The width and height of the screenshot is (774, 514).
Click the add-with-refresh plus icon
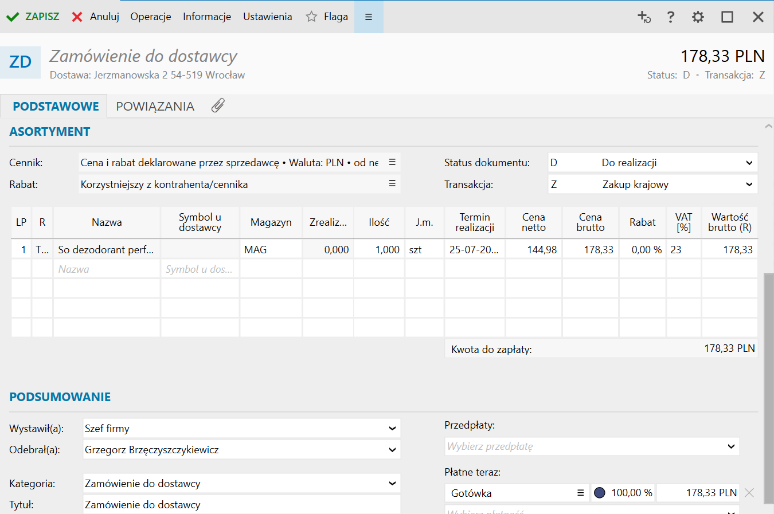644,17
